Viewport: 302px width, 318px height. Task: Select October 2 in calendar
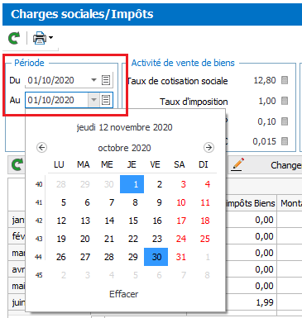pyautogui.click(x=160, y=184)
